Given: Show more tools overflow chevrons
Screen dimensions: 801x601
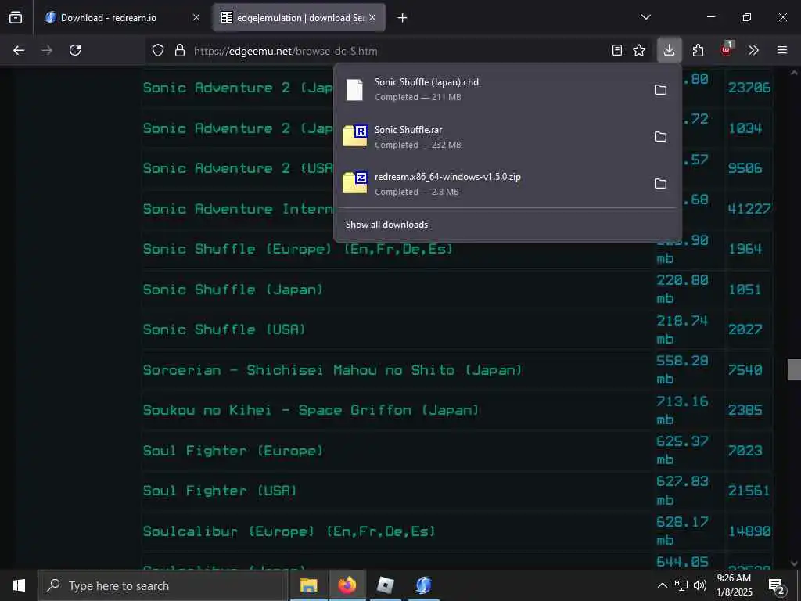Looking at the screenshot, I should (753, 50).
